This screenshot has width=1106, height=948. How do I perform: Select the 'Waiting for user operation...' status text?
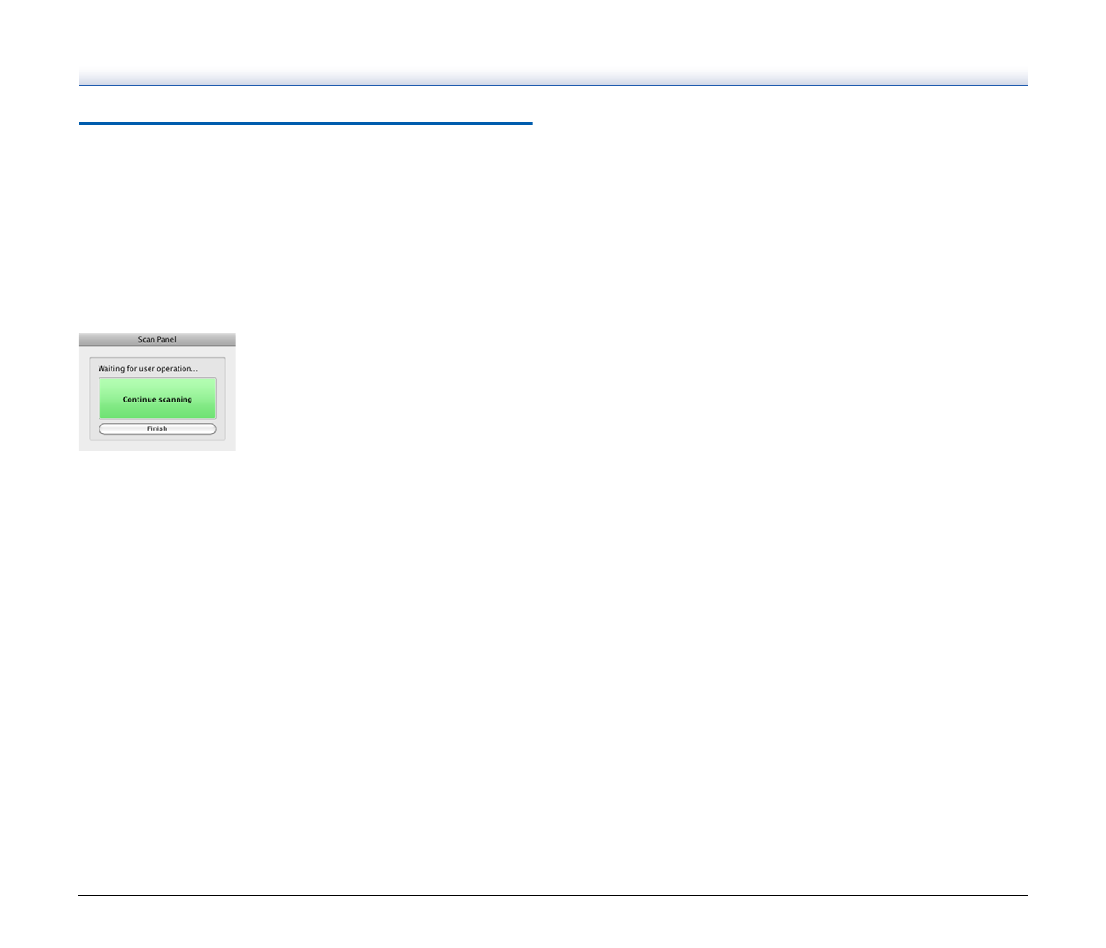pyautogui.click(x=148, y=369)
